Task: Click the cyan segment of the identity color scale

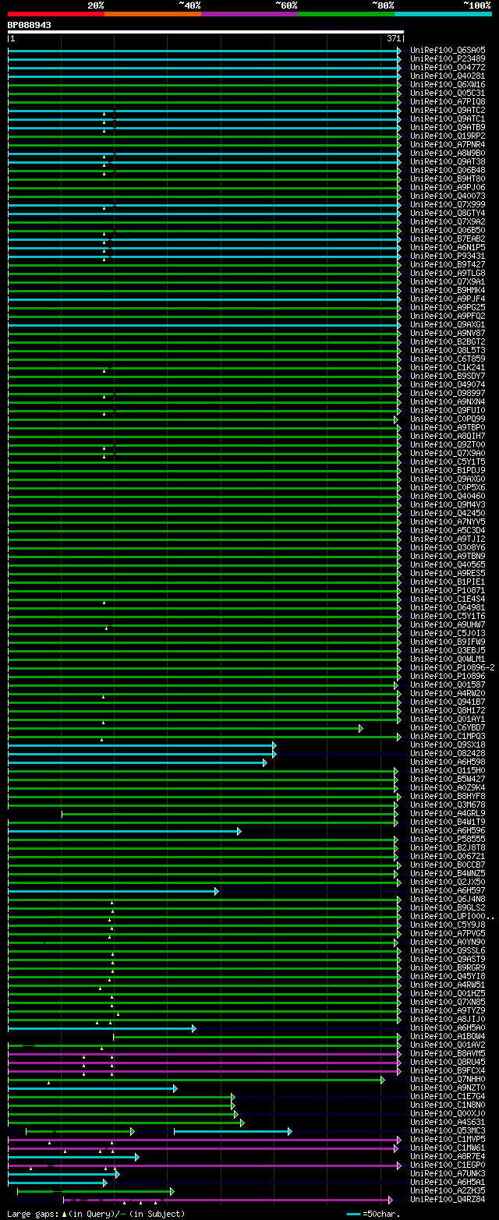Action: coord(443,13)
